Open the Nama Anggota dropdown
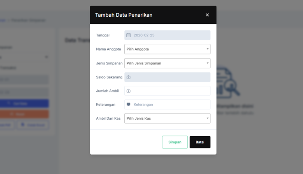303x174 pixels. [167, 49]
